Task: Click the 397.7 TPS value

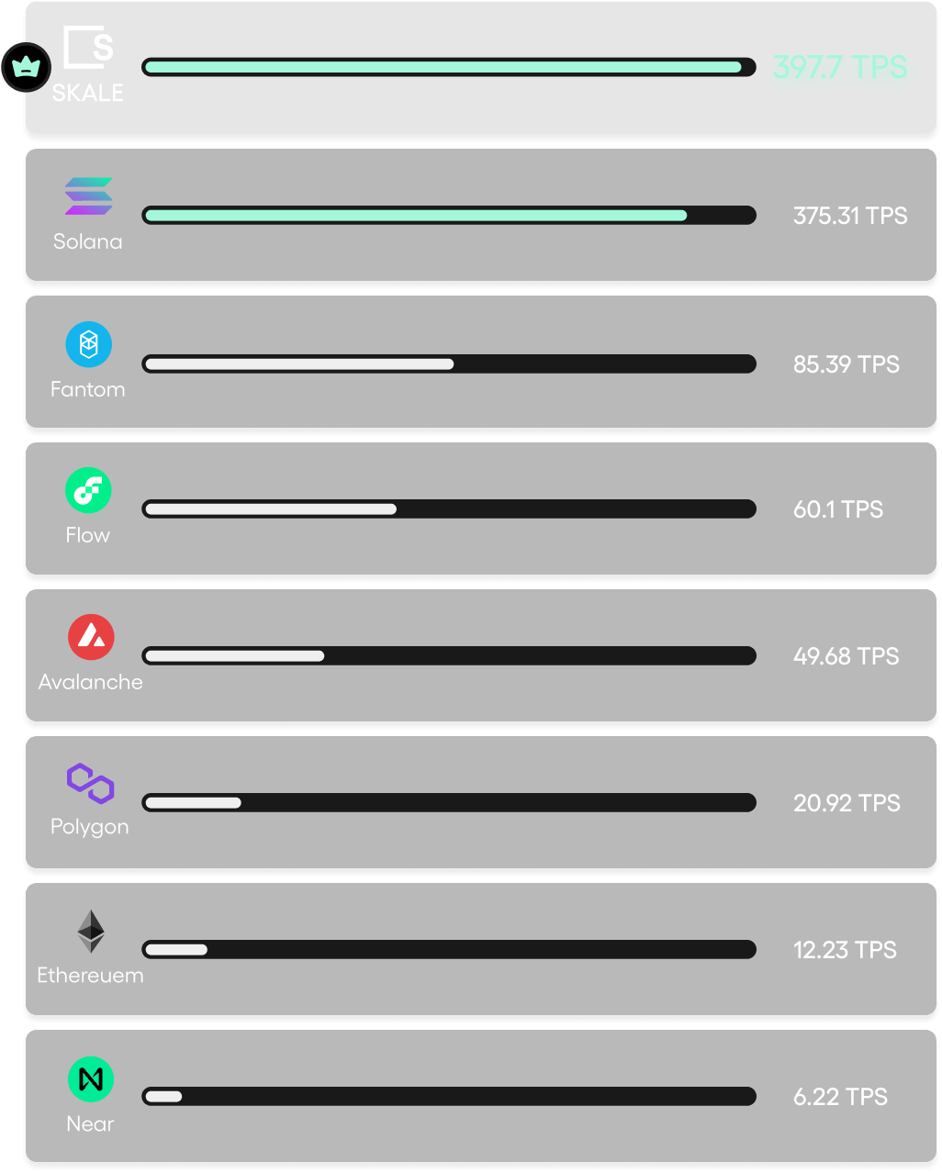Action: (x=840, y=67)
